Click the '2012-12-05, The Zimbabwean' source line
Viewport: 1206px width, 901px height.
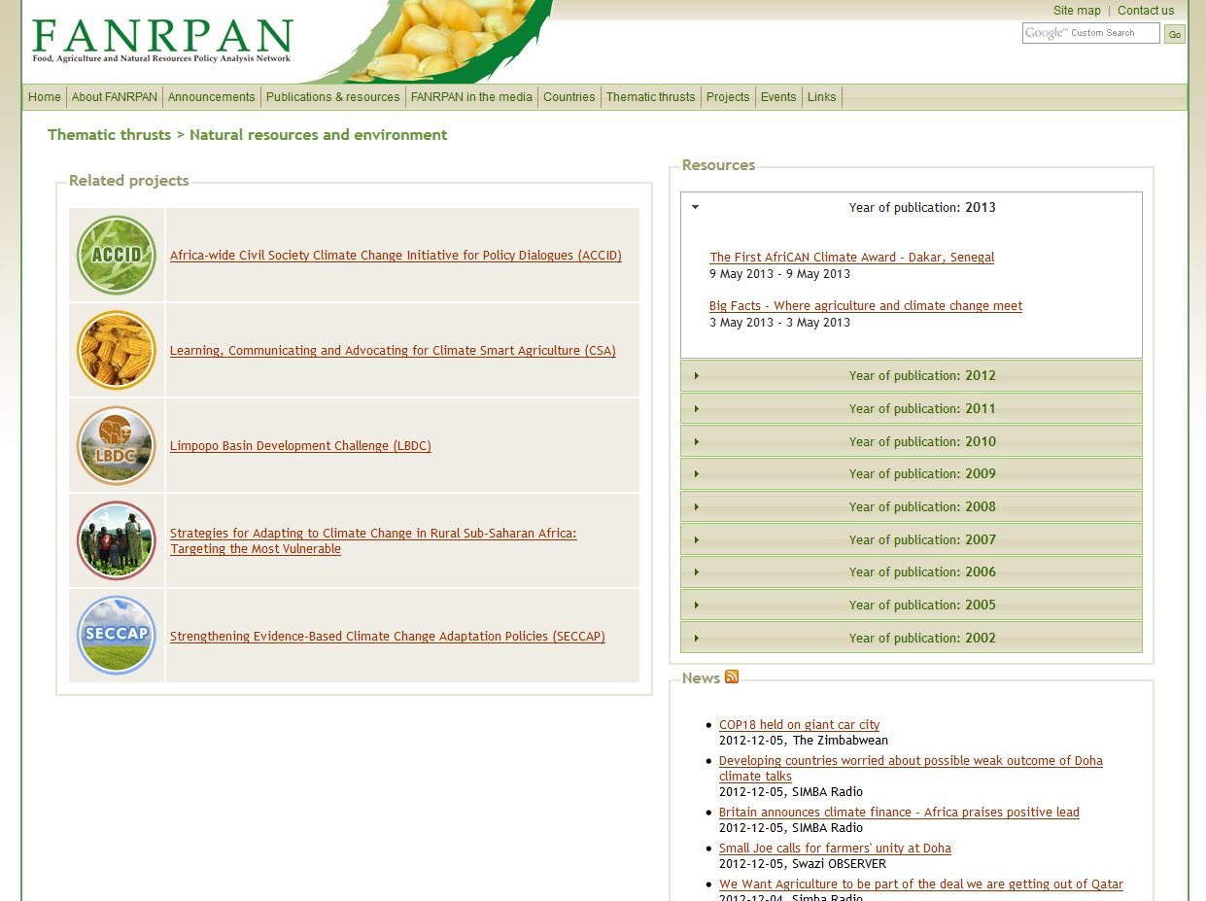tap(804, 741)
